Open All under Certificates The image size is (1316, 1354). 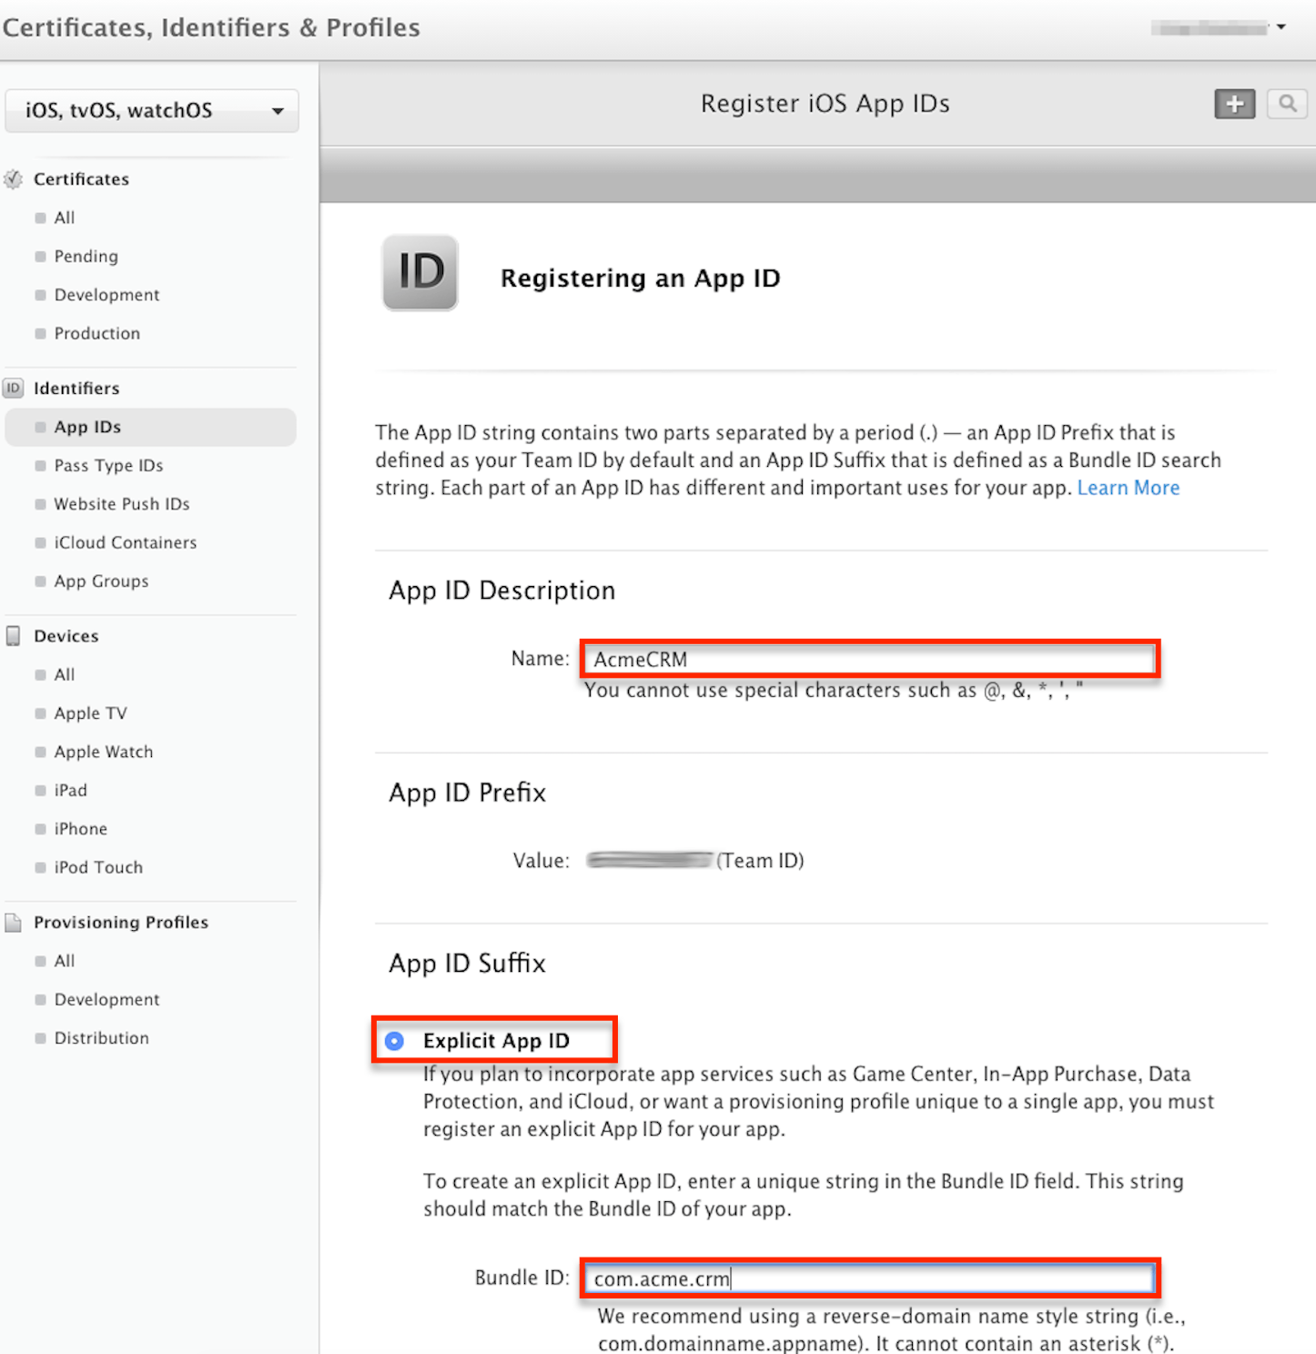65,217
